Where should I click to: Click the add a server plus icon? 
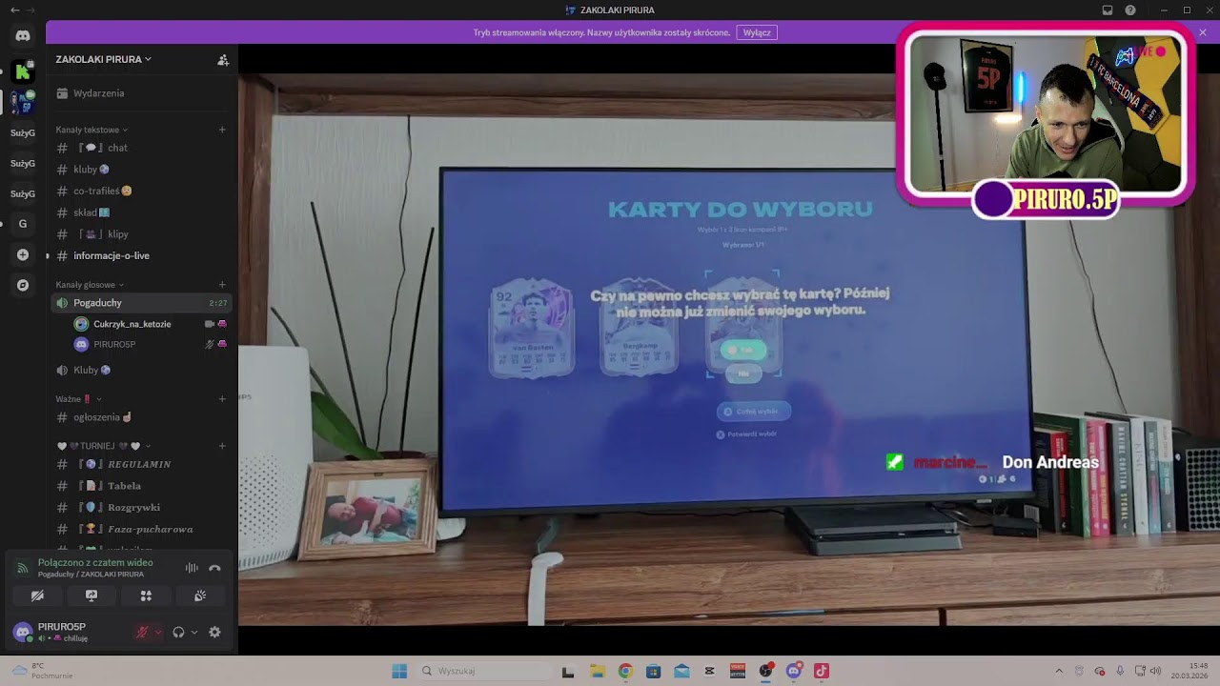click(23, 254)
